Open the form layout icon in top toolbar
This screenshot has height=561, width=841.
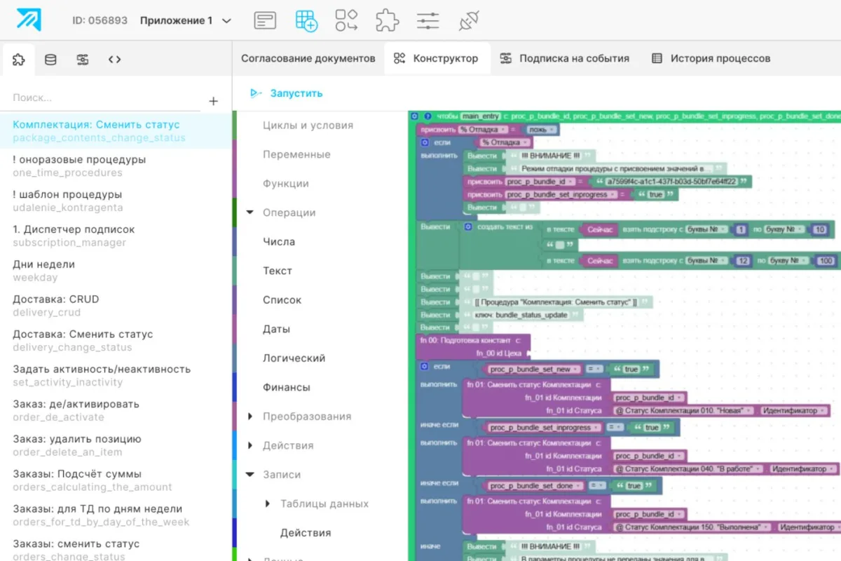(265, 20)
